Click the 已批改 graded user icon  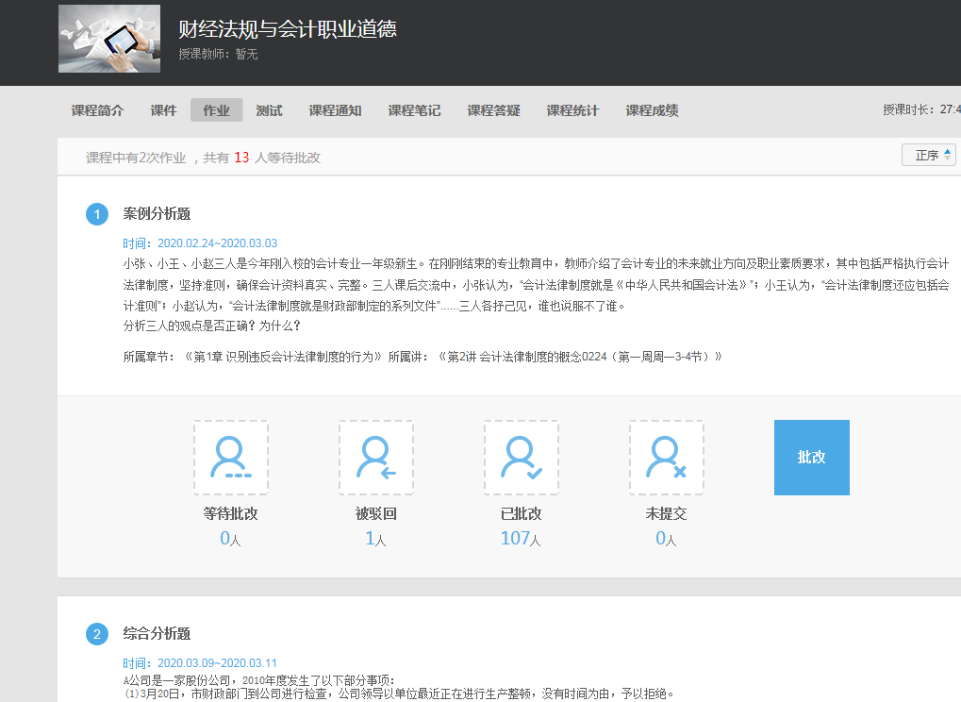pos(522,458)
